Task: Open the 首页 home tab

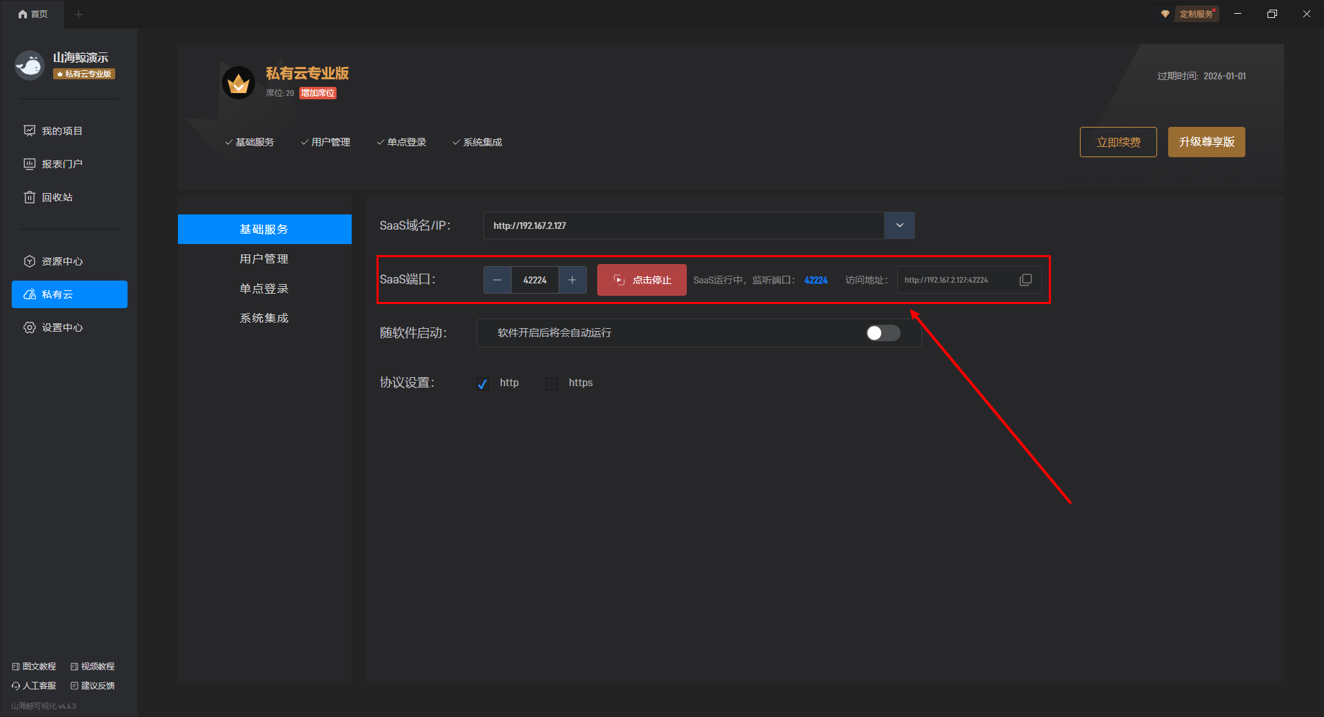Action: (32, 14)
